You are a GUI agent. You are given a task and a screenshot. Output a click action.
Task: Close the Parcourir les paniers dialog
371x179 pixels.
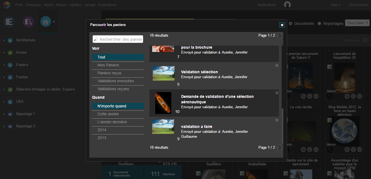coord(282,25)
